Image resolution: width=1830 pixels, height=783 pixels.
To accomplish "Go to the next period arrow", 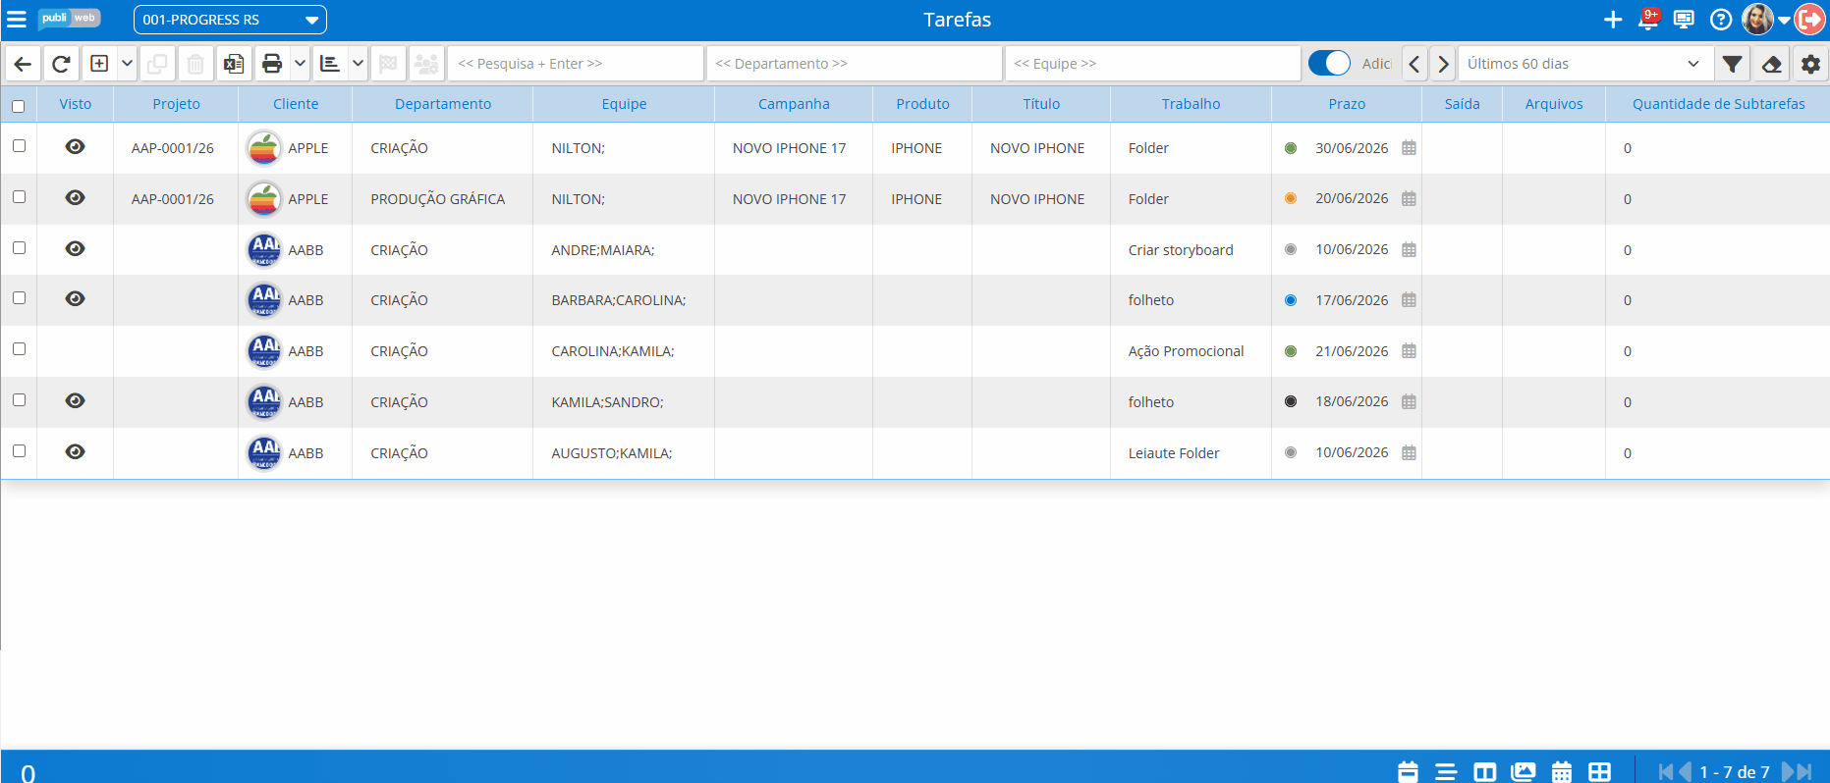I will point(1443,64).
